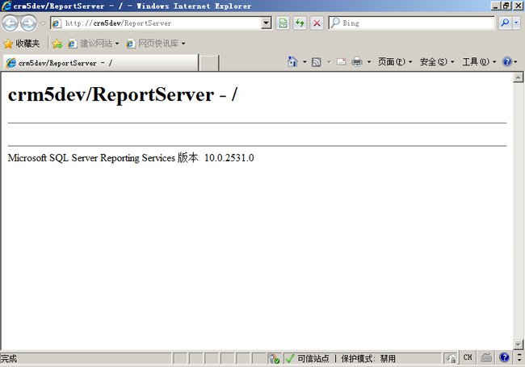Click the IE logo in the title bar

pyautogui.click(x=6, y=6)
